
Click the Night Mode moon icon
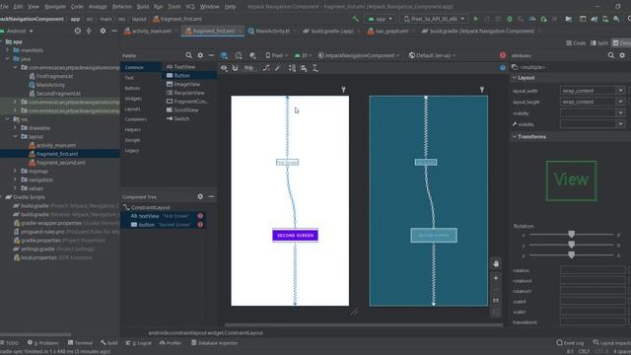[x=252, y=55]
